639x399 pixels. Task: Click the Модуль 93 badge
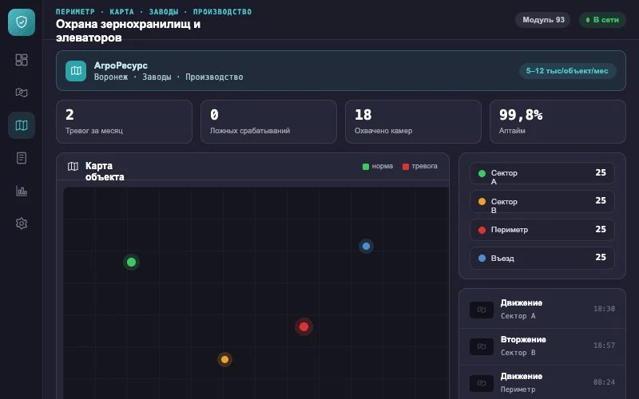543,19
